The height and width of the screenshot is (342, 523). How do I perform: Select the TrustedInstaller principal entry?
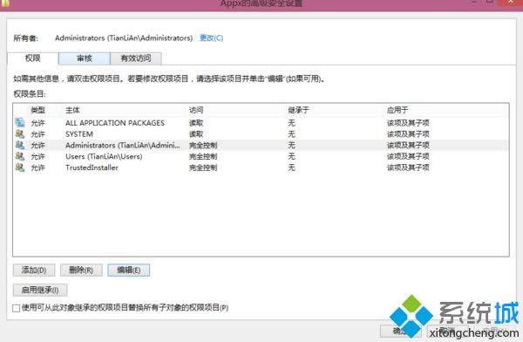pos(92,168)
